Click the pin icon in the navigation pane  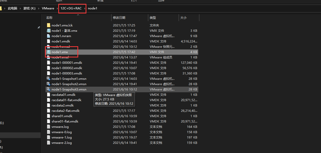(39, 27)
